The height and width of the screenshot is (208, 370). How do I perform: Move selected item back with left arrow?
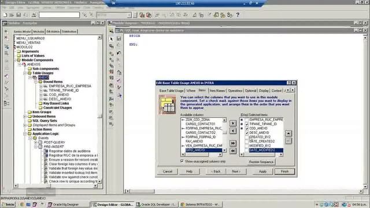point(233,131)
